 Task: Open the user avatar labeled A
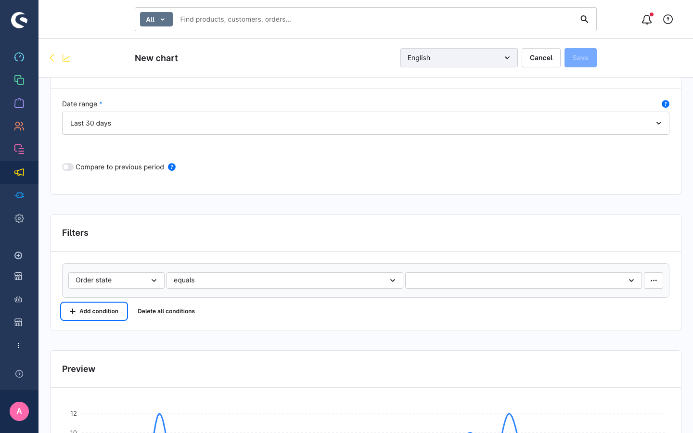19,411
